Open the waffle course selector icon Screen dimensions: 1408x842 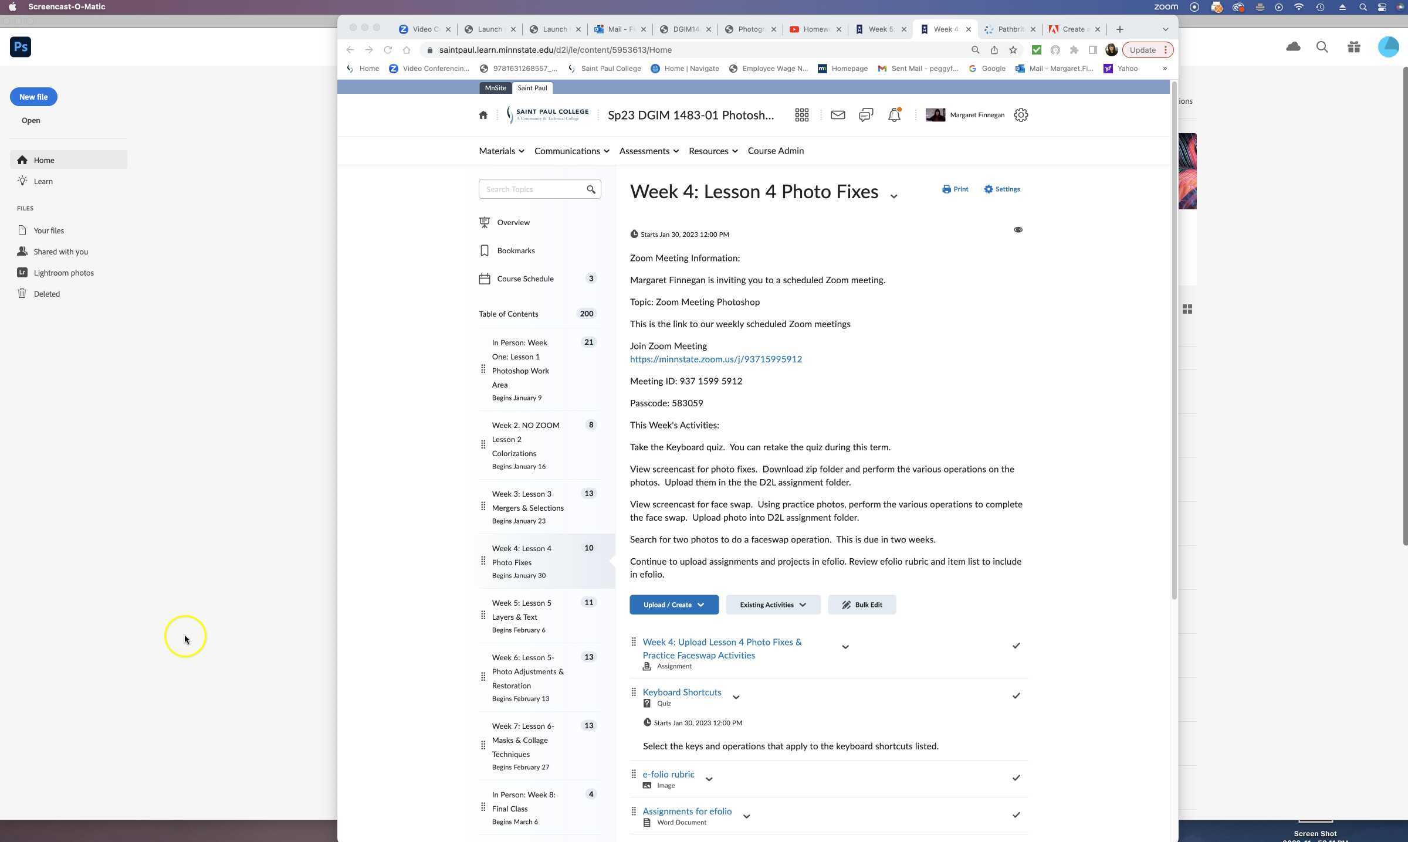tap(801, 115)
